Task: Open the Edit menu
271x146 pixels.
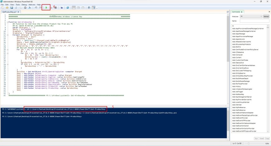Action: pos(7,5)
